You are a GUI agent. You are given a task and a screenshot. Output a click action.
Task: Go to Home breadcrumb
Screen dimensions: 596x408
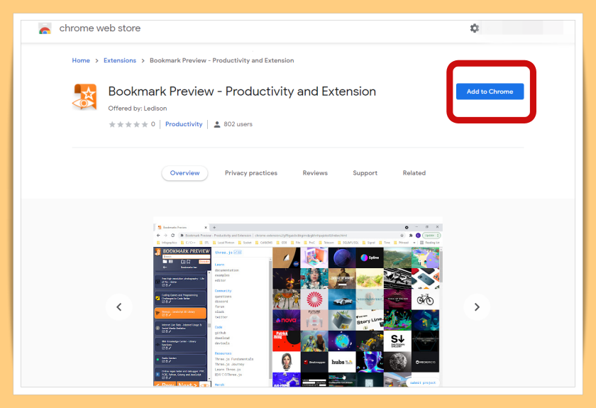[81, 60]
